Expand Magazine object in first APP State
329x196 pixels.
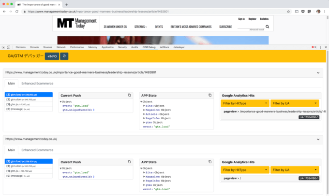[x=144, y=110]
